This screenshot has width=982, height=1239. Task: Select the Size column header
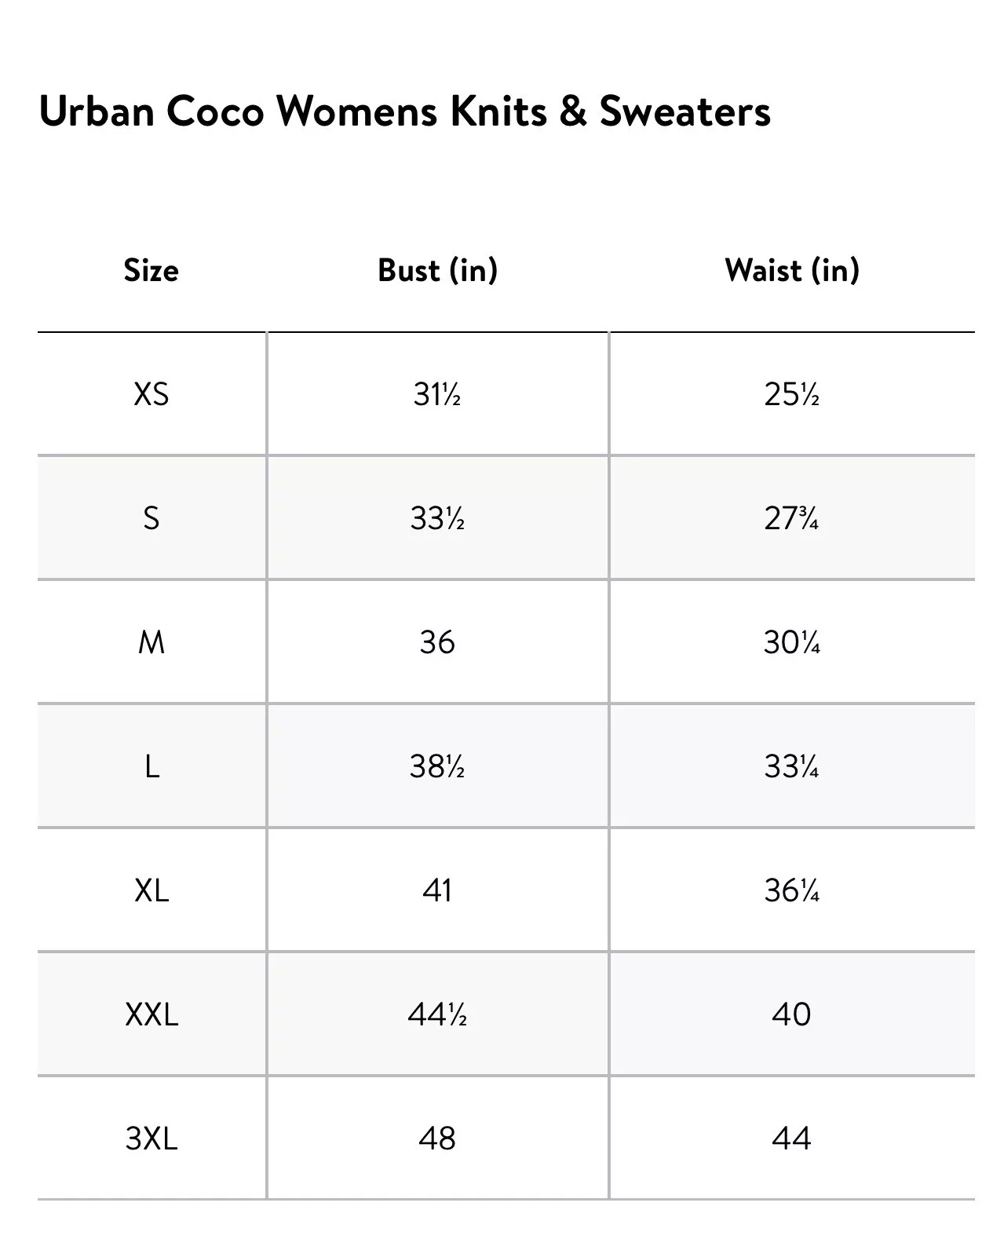(151, 270)
